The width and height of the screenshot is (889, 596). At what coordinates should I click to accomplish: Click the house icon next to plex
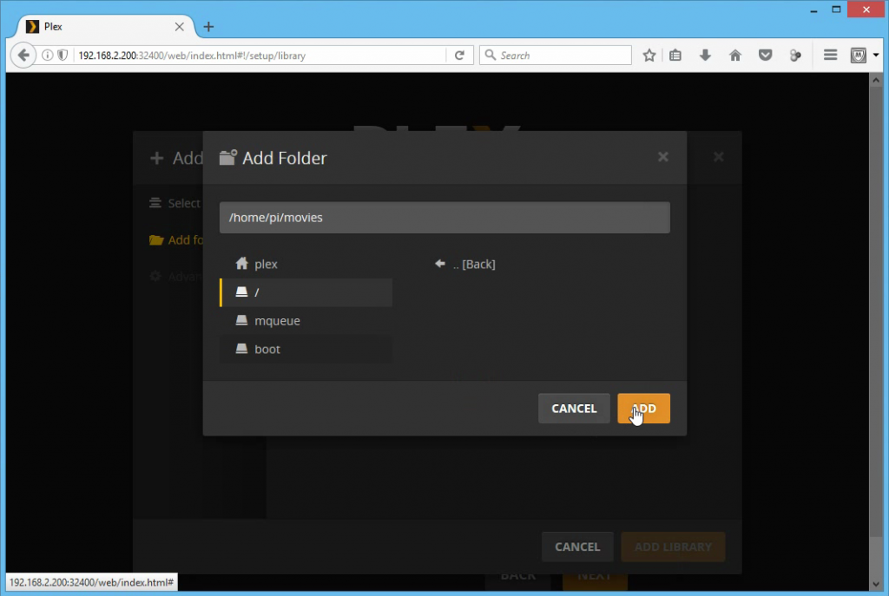tap(242, 264)
